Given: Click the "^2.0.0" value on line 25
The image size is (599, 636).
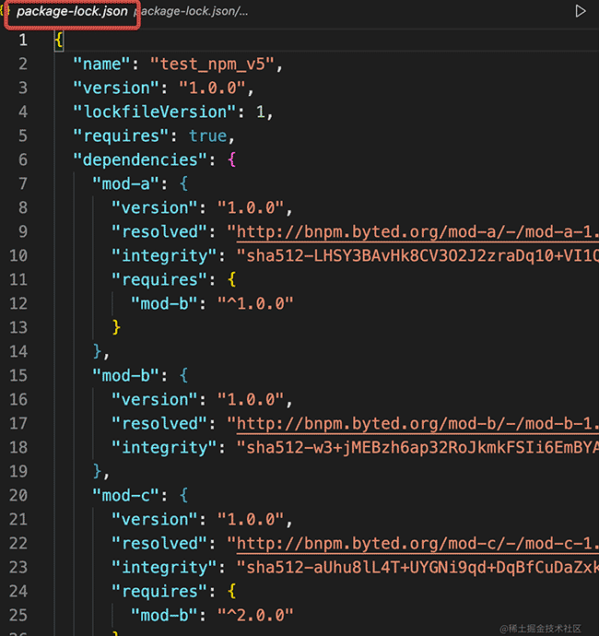Looking at the screenshot, I should [x=255, y=616].
